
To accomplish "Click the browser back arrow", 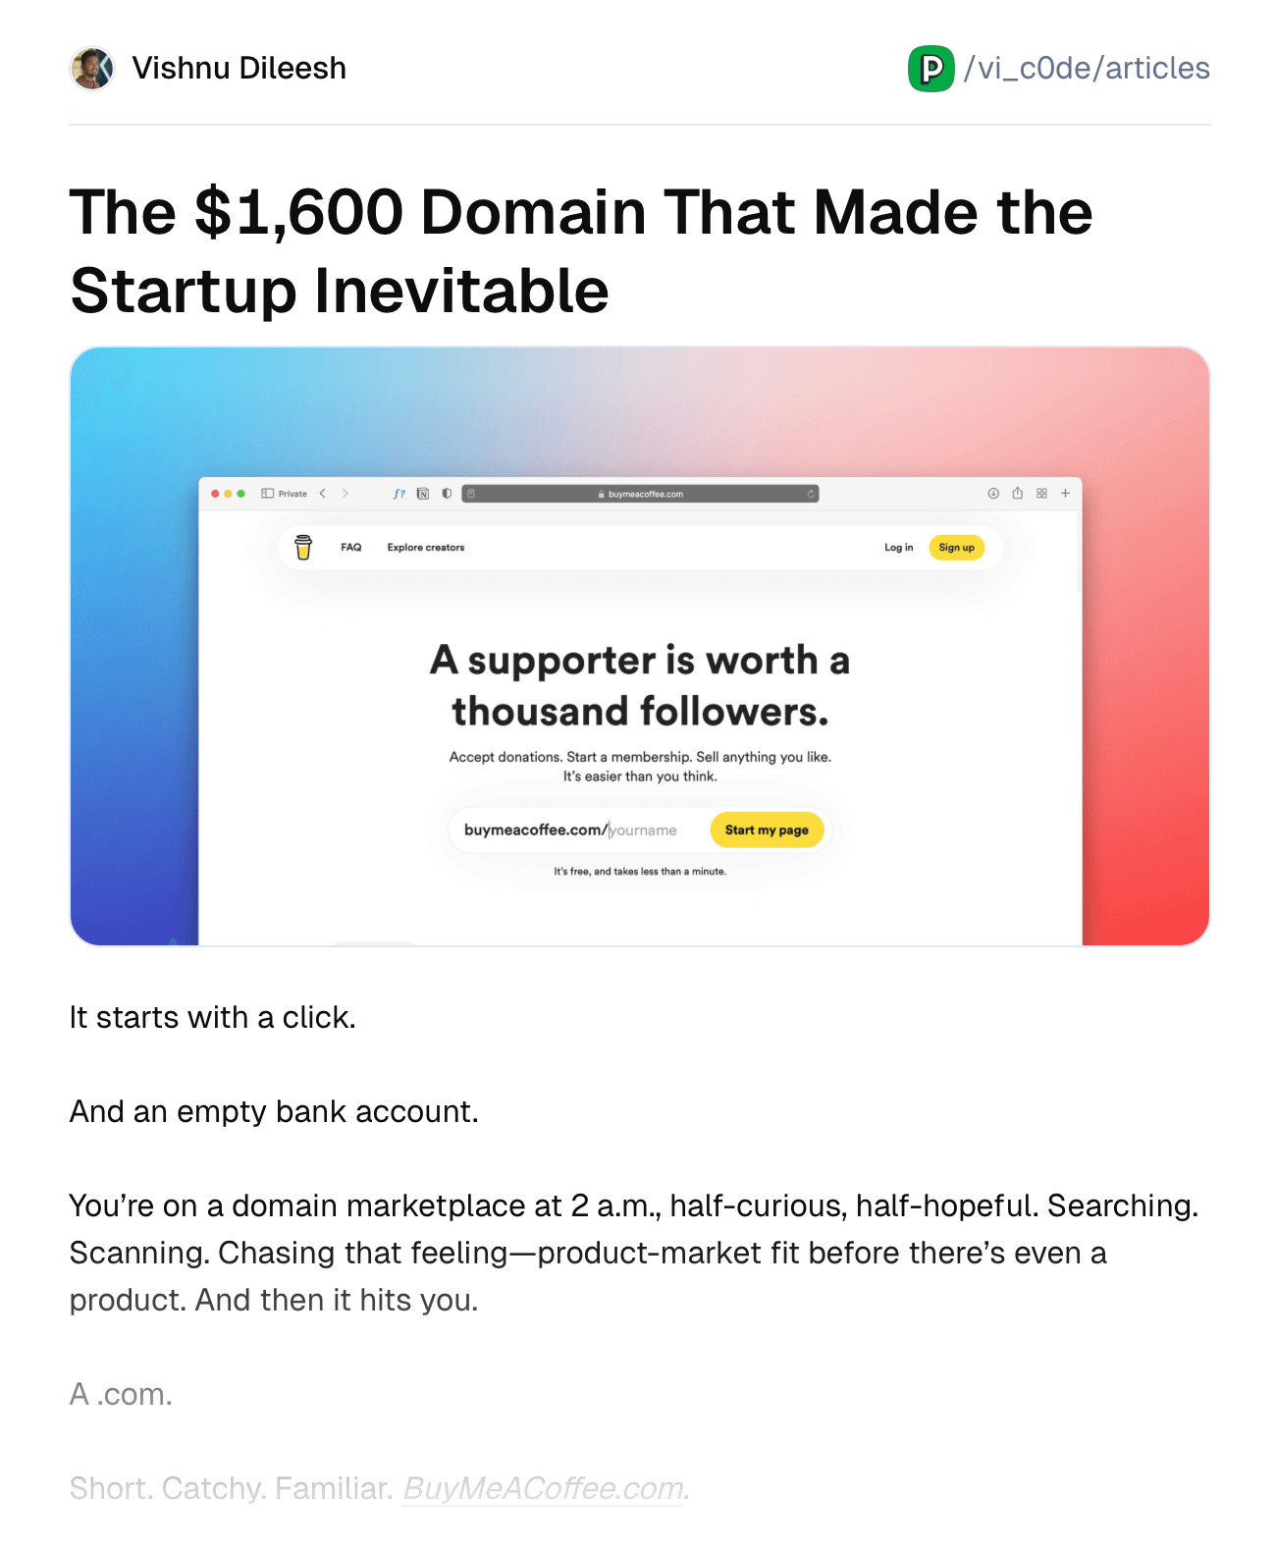I will pyautogui.click(x=322, y=494).
